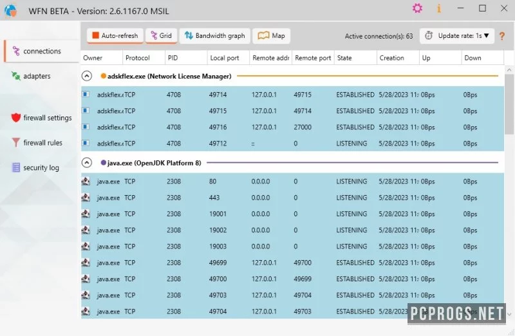Click the funnel icon for firewall rules

coord(15,142)
